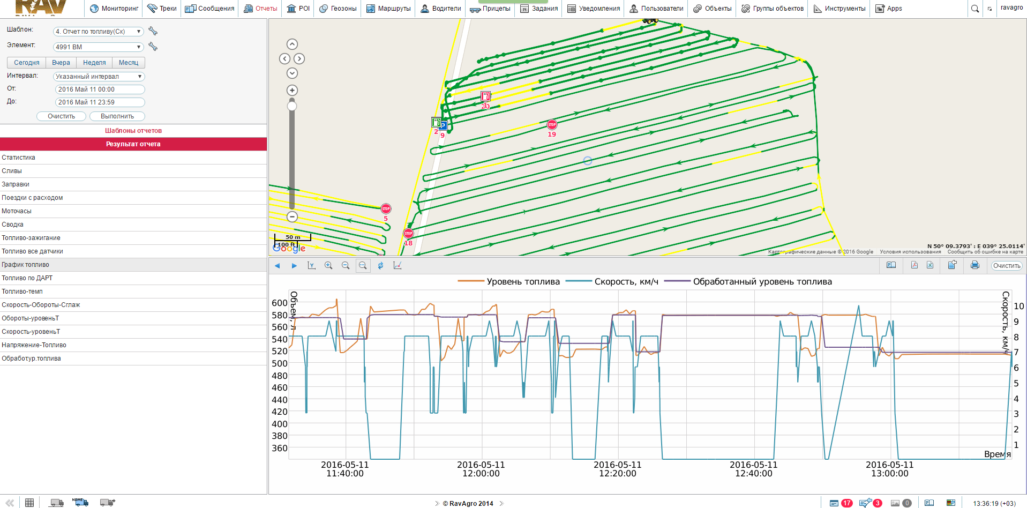Image resolution: width=1027 pixels, height=508 pixels.
Task: Toggle the 'Уровень топлива' legend series
Action: 509,282
